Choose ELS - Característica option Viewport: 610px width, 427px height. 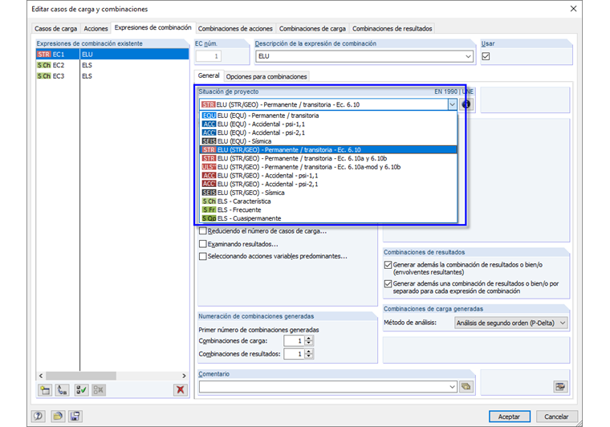click(328, 201)
